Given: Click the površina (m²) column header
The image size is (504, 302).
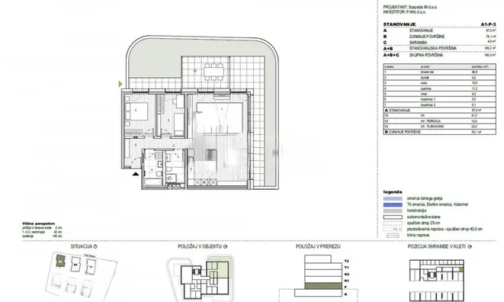Looking at the screenshot, I should (x=480, y=67).
